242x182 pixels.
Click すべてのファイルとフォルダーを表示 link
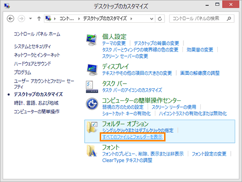(x=133, y=137)
